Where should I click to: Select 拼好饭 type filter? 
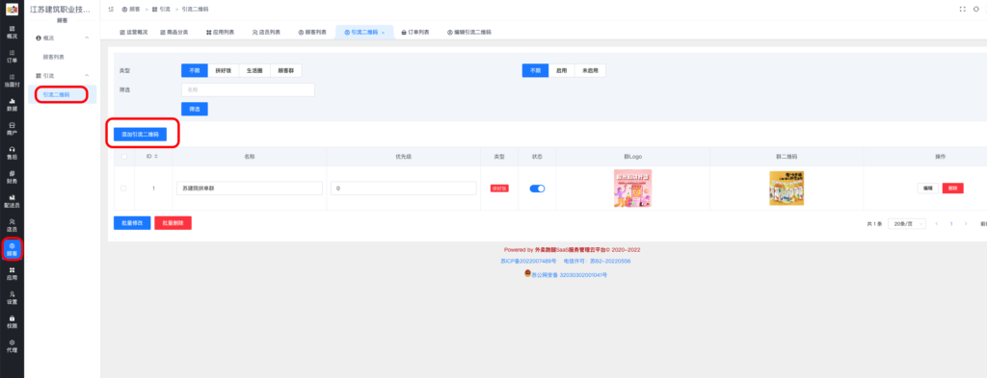click(223, 70)
